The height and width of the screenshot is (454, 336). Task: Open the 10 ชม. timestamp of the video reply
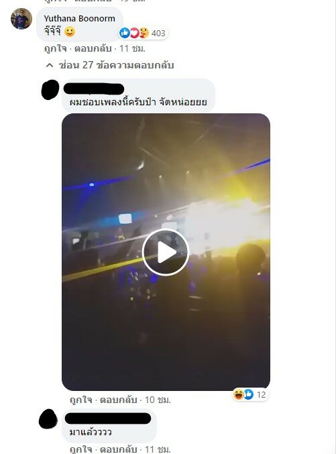[158, 400]
